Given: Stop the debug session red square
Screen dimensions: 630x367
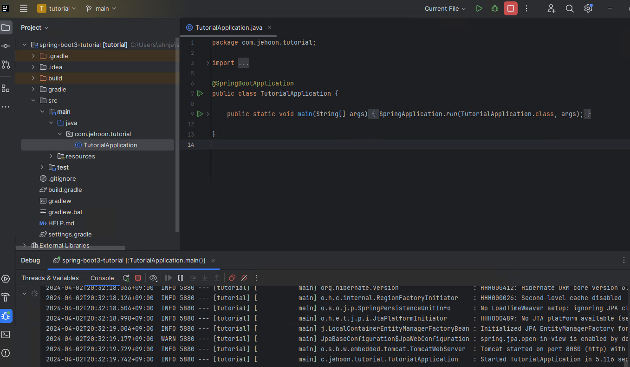Looking at the screenshot, I should point(138,278).
